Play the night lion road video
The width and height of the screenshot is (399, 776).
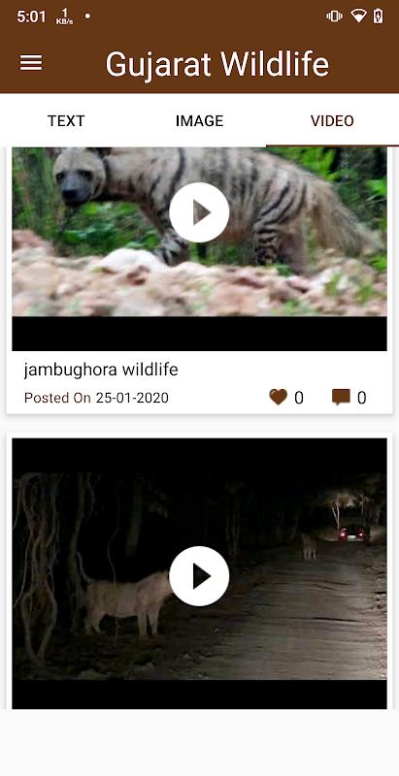pyautogui.click(x=199, y=576)
